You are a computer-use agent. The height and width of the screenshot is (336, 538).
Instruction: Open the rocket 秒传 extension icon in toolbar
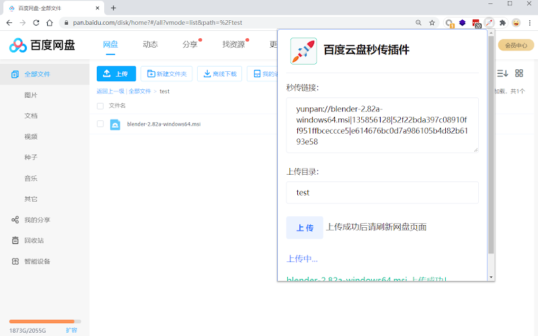[489, 23]
